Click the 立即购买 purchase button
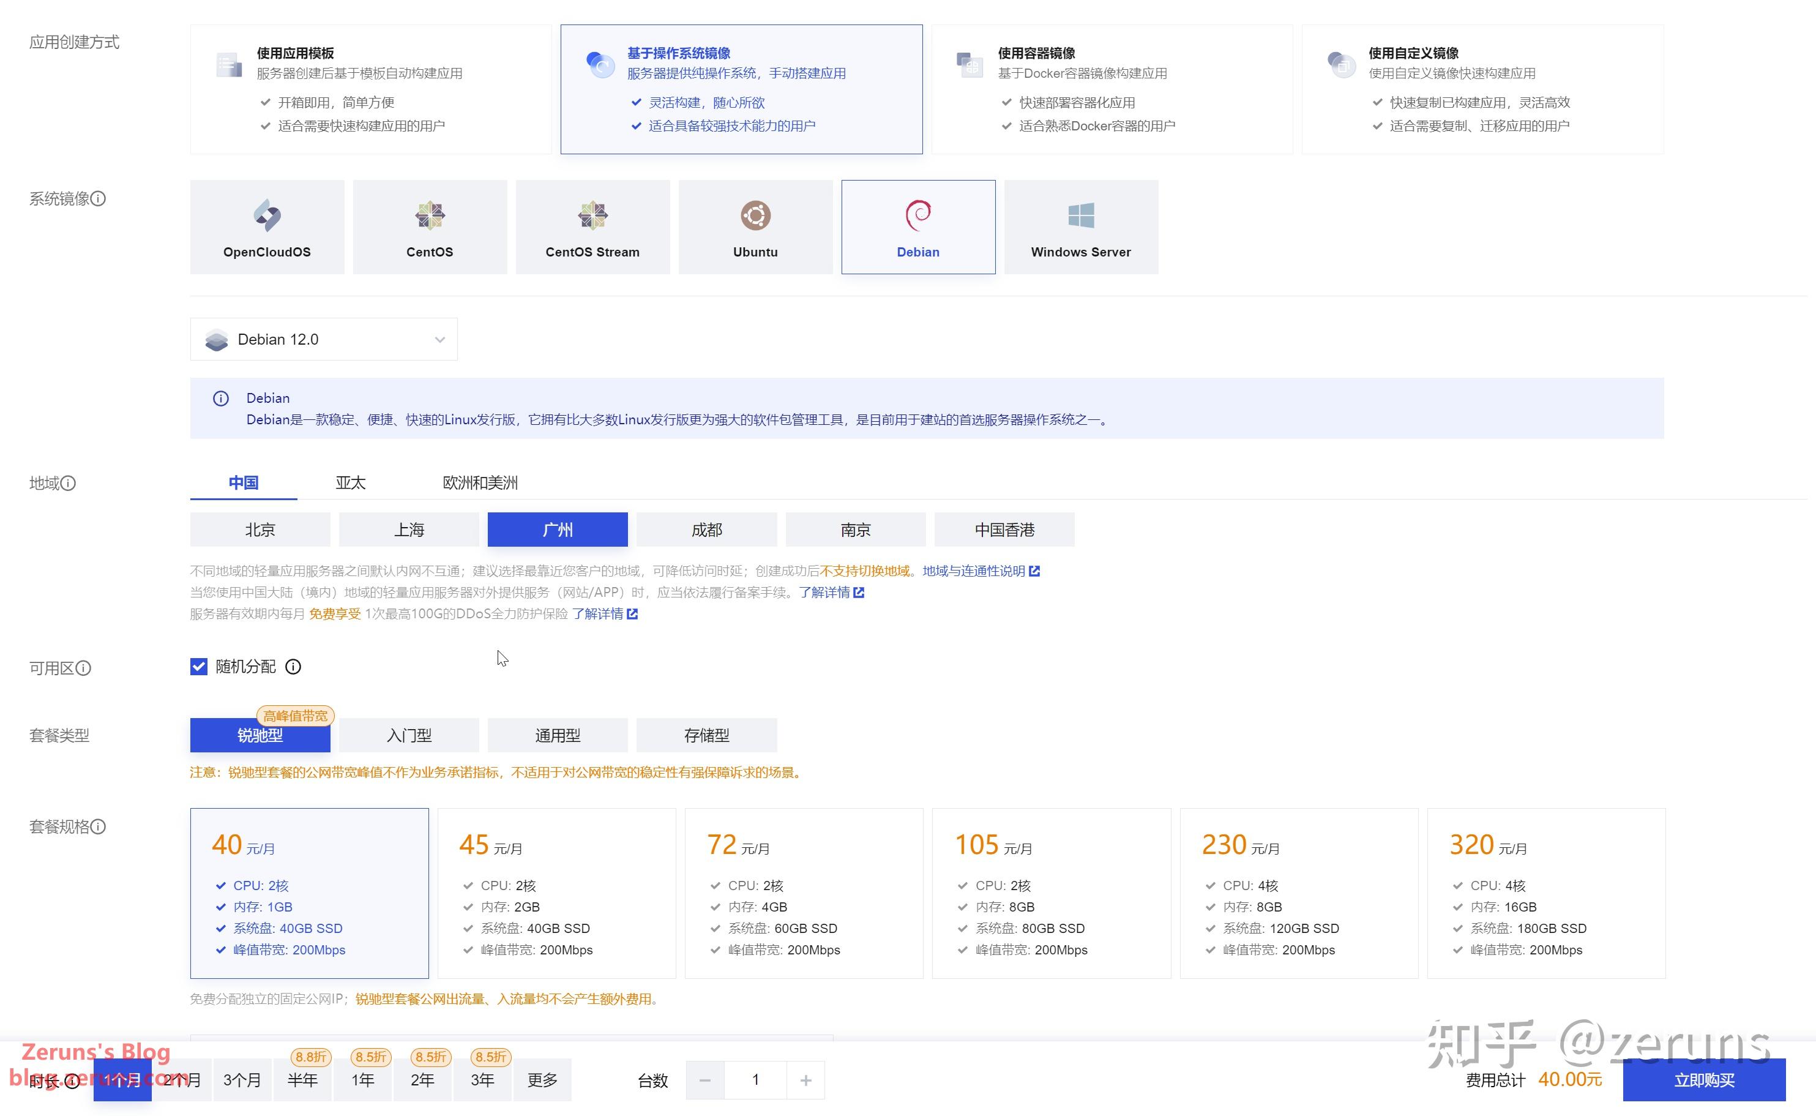This screenshot has height=1116, width=1816. (x=1703, y=1079)
